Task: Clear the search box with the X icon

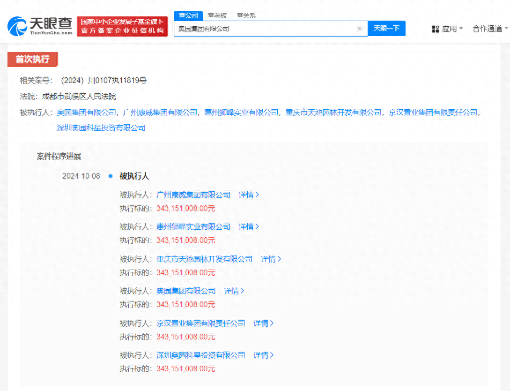Action: click(x=359, y=29)
